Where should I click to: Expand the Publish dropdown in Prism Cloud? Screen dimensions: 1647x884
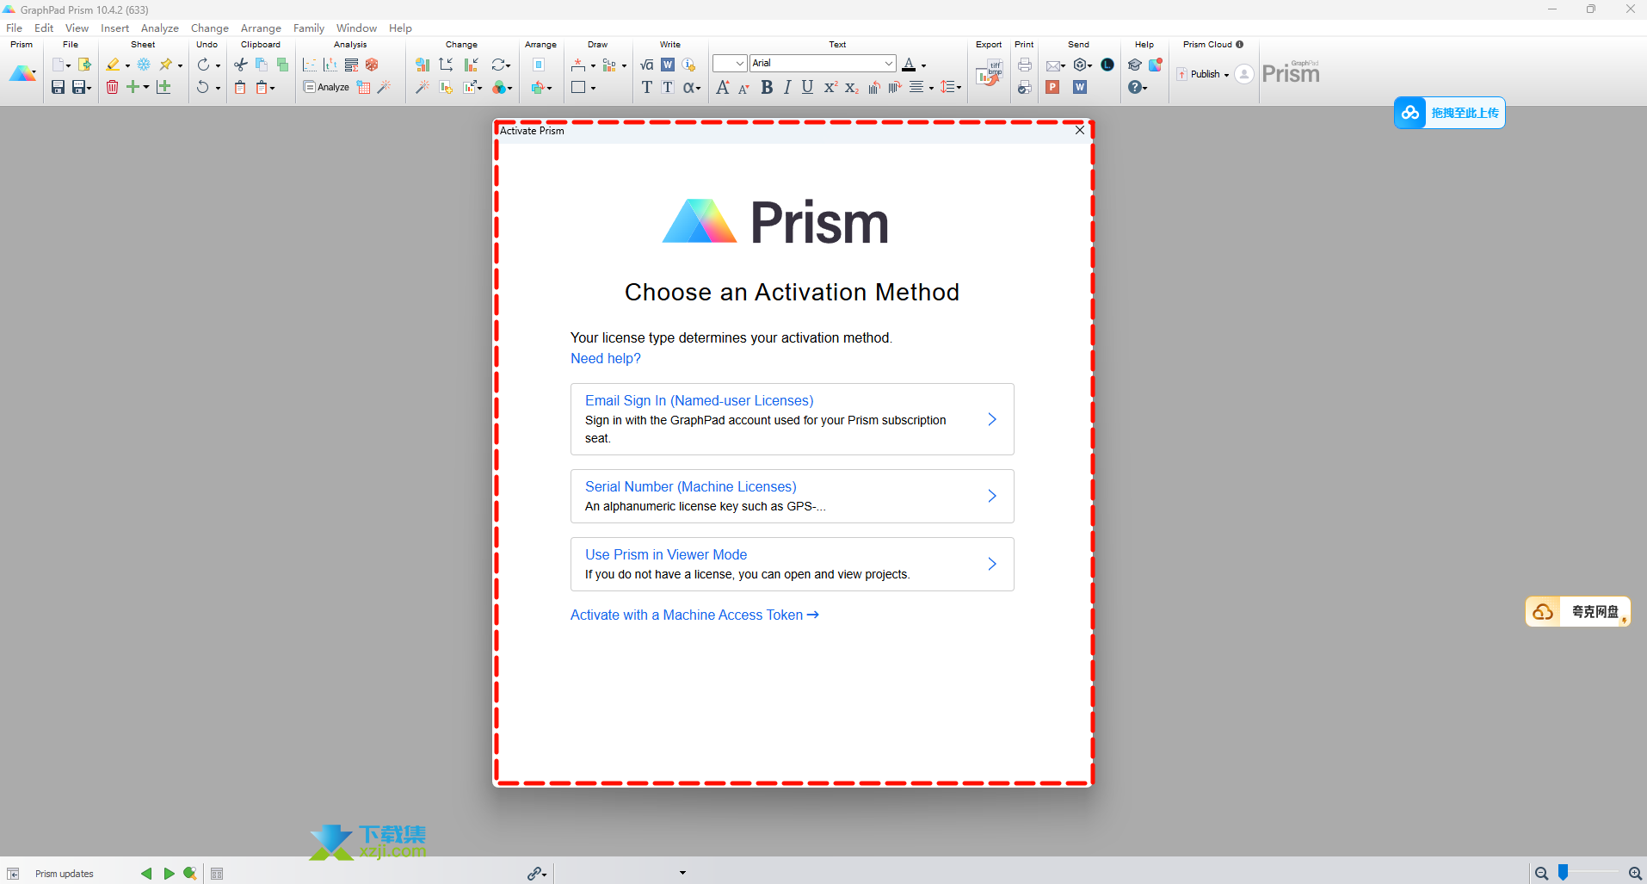pos(1226,75)
